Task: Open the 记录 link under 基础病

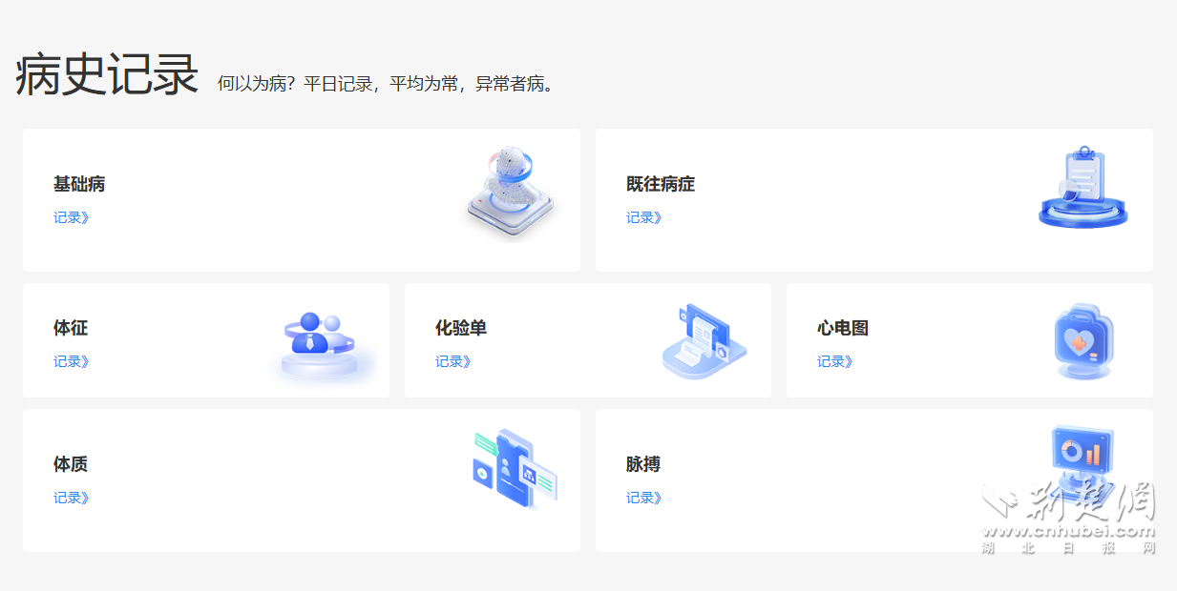Action: (x=71, y=217)
